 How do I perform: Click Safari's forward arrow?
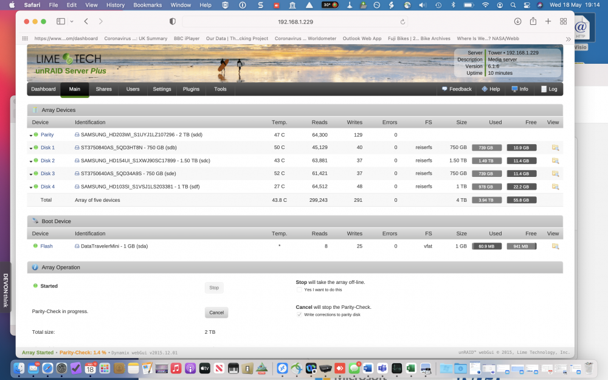(101, 21)
